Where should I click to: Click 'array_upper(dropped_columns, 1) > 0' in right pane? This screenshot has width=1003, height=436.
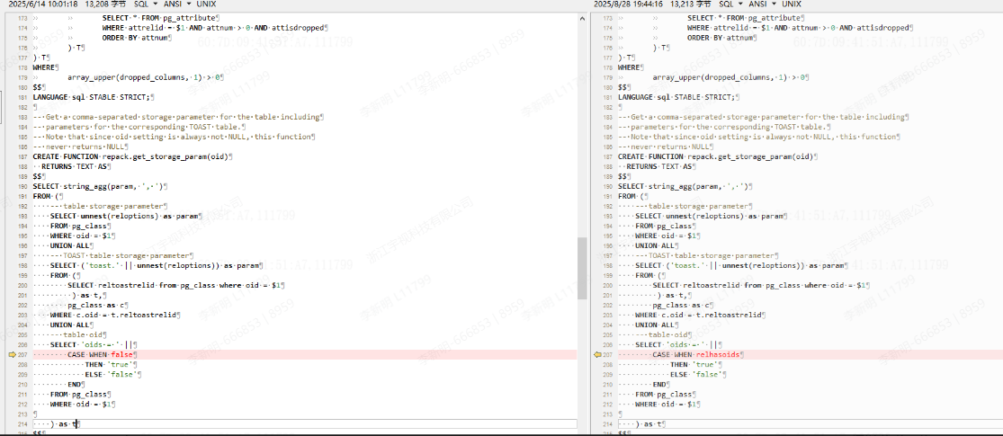click(x=728, y=77)
